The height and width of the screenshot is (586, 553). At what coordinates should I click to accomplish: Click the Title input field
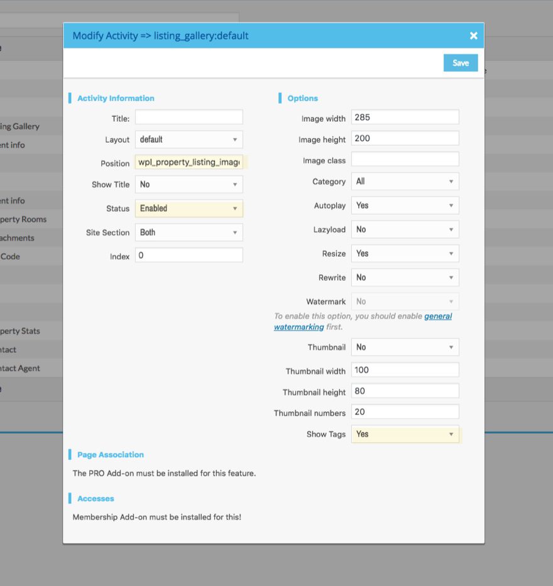coord(189,117)
